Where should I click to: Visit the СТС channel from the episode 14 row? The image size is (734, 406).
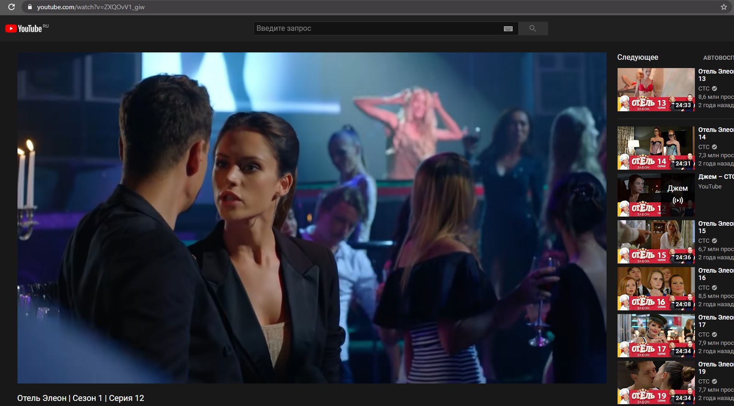coord(704,147)
